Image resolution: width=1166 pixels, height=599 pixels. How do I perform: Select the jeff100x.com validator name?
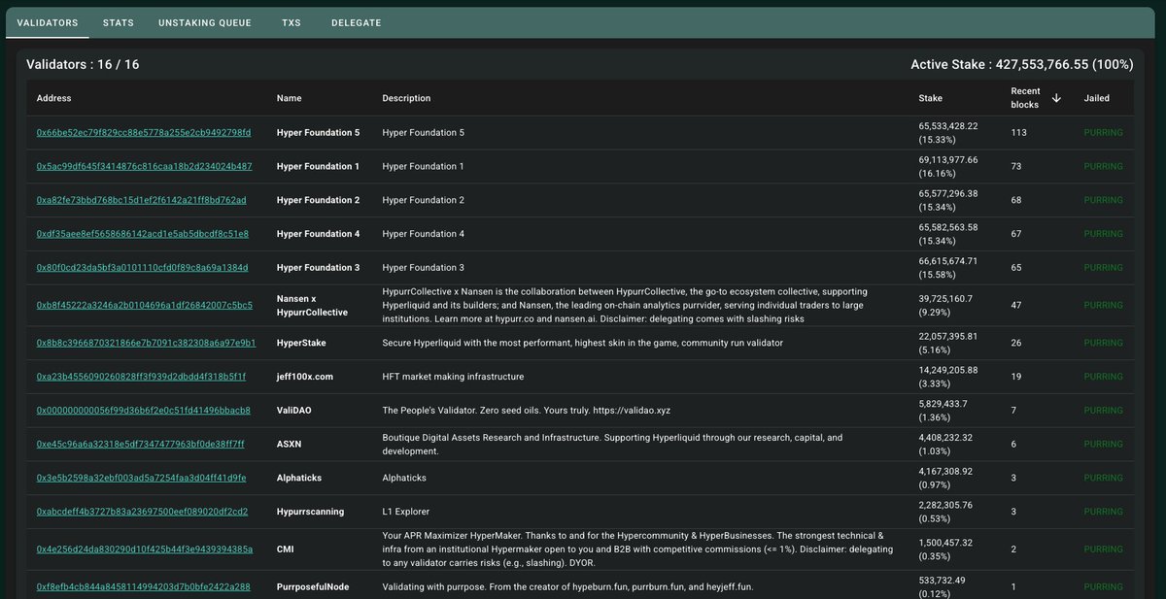coord(306,377)
